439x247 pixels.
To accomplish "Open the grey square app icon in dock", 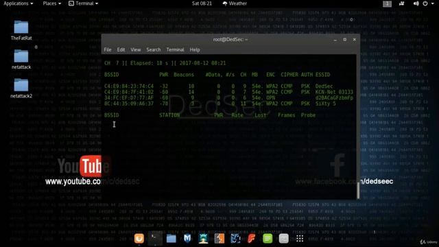I will click(x=283, y=238).
